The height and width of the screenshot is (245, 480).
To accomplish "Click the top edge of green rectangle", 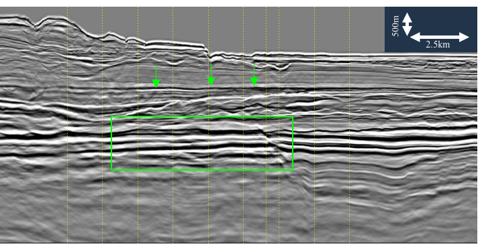I will coord(202,116).
